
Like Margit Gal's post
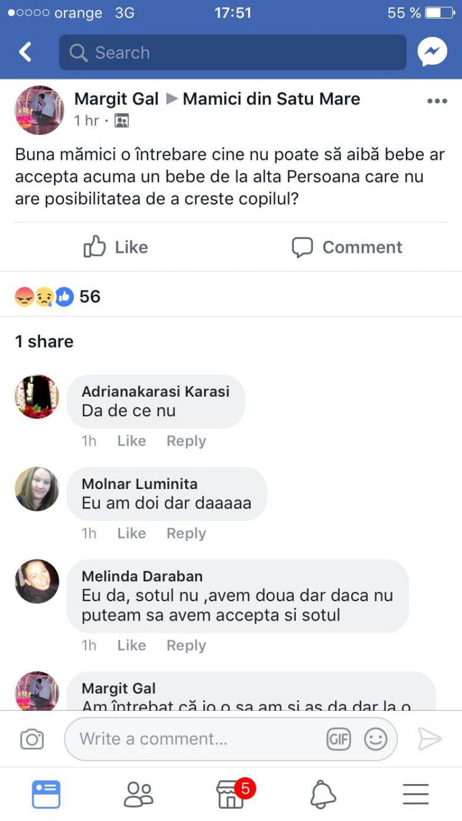click(x=115, y=247)
